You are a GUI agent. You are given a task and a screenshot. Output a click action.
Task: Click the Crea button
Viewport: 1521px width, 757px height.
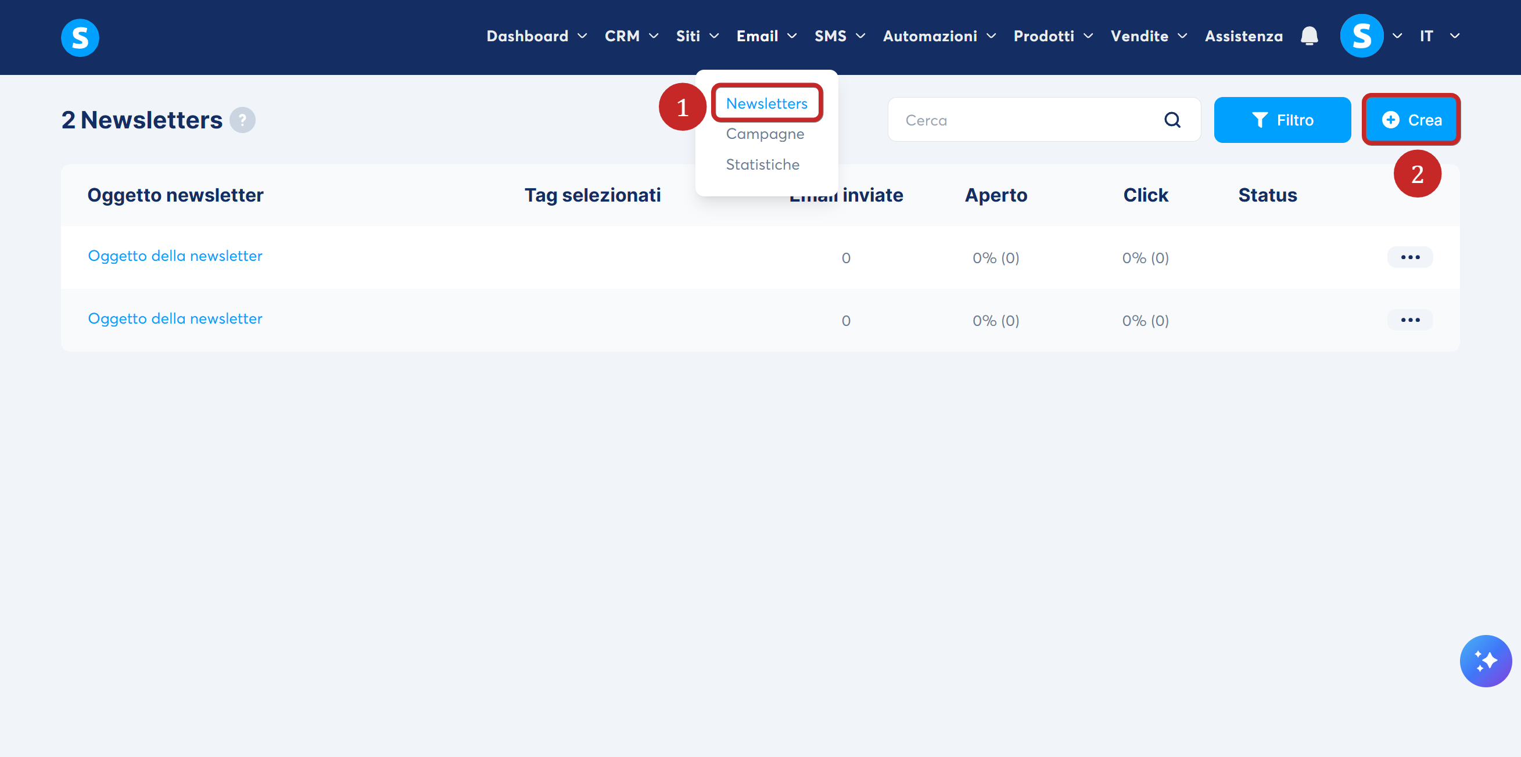click(1411, 120)
